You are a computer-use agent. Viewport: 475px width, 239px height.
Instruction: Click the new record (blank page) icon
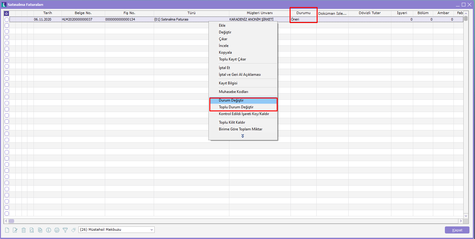point(7,230)
